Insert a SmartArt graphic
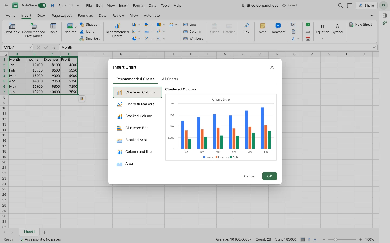 (90, 39)
